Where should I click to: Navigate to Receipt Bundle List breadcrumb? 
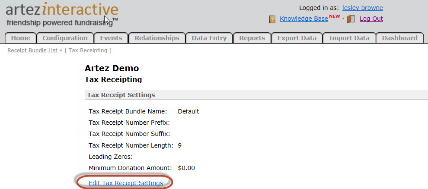click(x=32, y=50)
